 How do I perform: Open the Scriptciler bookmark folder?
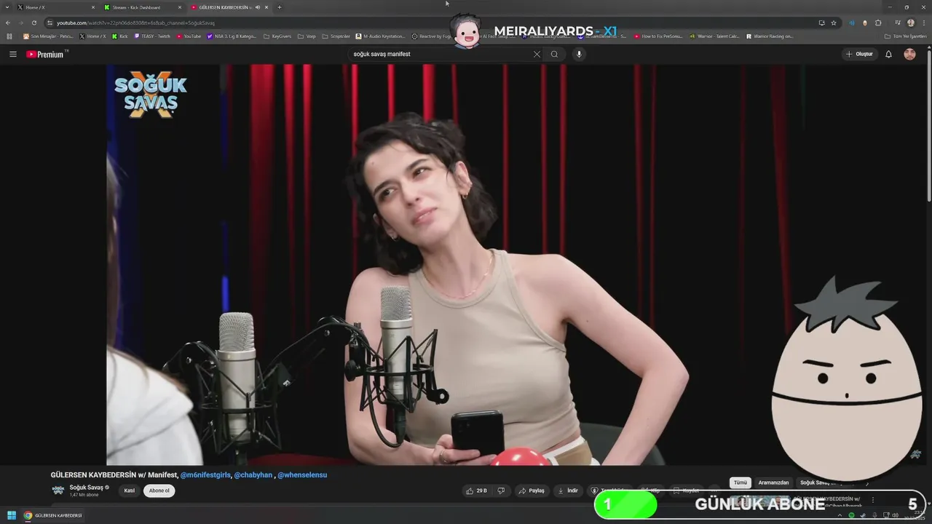[x=336, y=36]
